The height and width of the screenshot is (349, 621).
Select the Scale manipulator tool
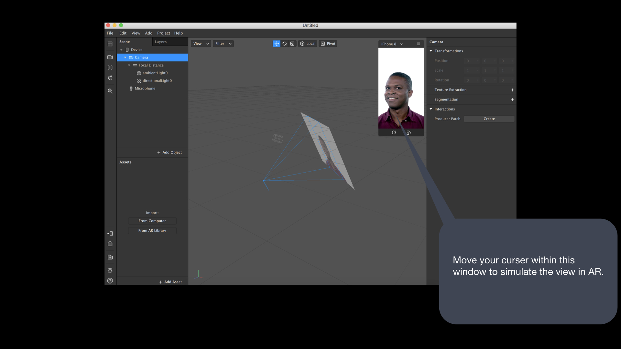292,44
